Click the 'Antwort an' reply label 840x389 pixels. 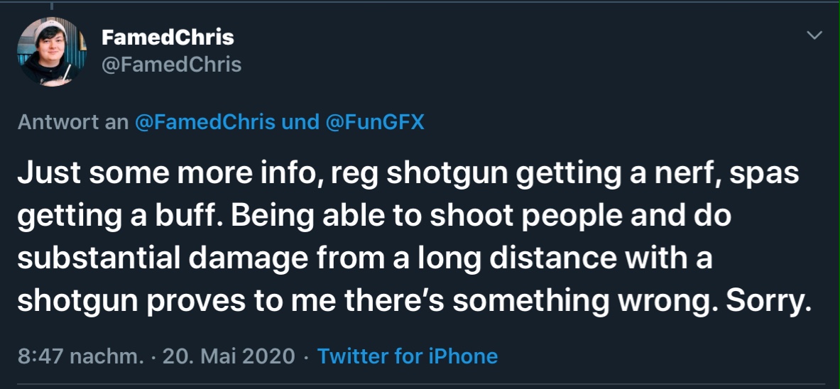[x=72, y=122]
